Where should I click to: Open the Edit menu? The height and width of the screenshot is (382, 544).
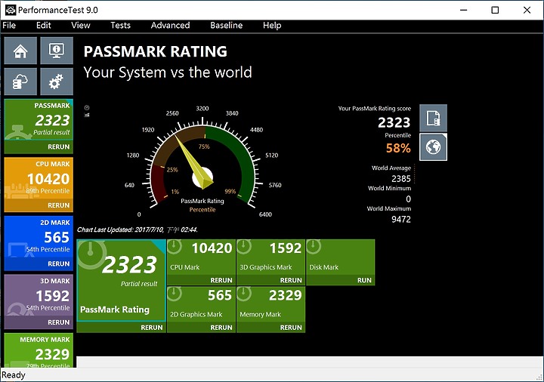coord(44,26)
